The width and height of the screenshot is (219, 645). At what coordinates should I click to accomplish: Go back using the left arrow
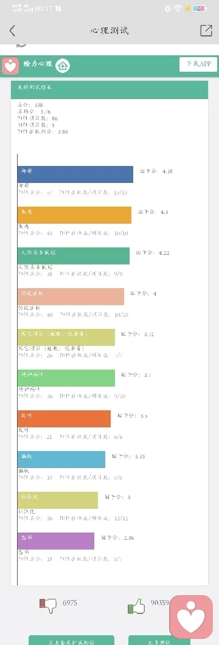coord(12,30)
